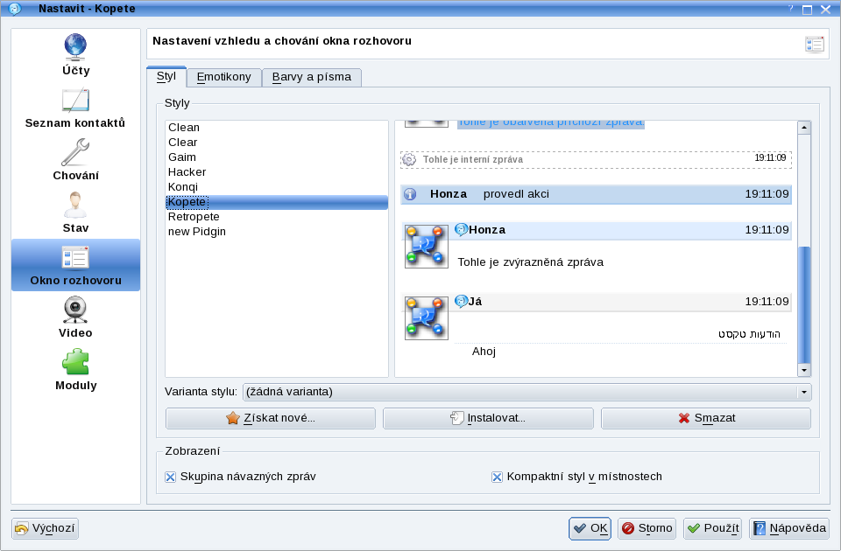Toggle Skupina návazných zpráv checkbox
Screen dimensions: 841x551
[171, 477]
